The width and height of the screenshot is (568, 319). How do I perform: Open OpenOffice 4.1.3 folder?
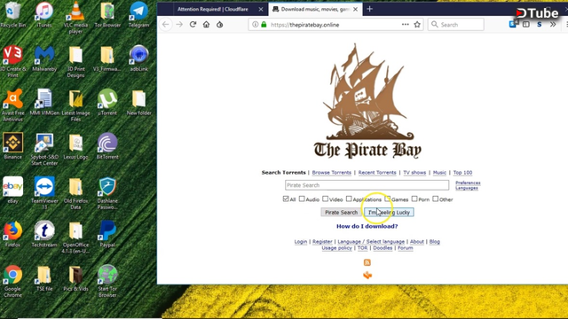75,238
